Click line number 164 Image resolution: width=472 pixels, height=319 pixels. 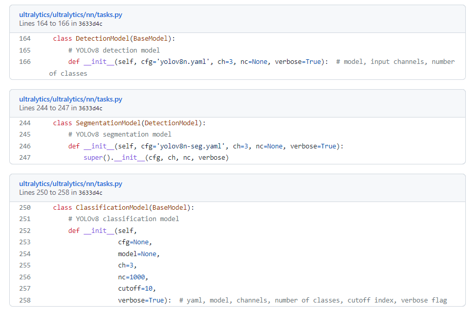25,39
